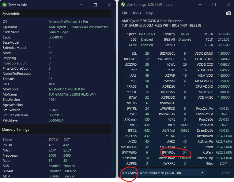The height and width of the screenshot is (182, 234).
Task: Click the Threads value '16' in System Info
Action: pos(51,79)
